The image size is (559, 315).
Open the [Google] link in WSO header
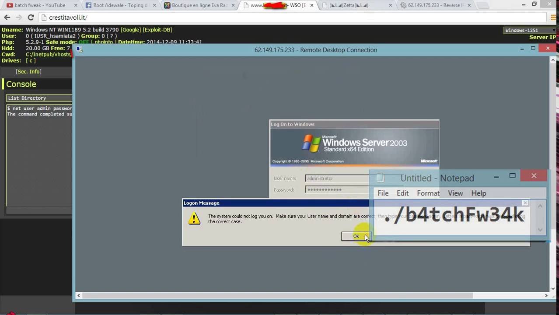pyautogui.click(x=131, y=30)
